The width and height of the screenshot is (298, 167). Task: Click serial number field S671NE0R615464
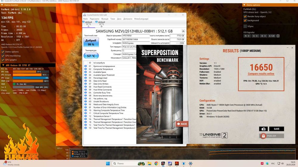click(136, 40)
